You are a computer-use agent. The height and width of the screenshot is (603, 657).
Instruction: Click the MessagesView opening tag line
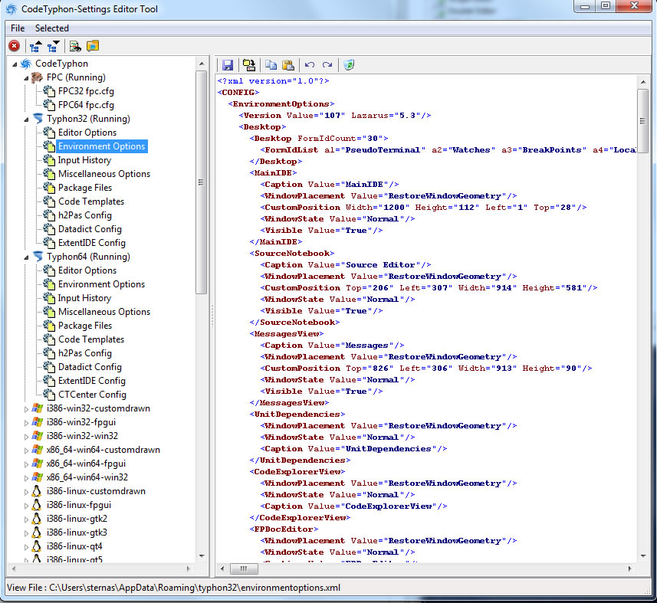[287, 334]
